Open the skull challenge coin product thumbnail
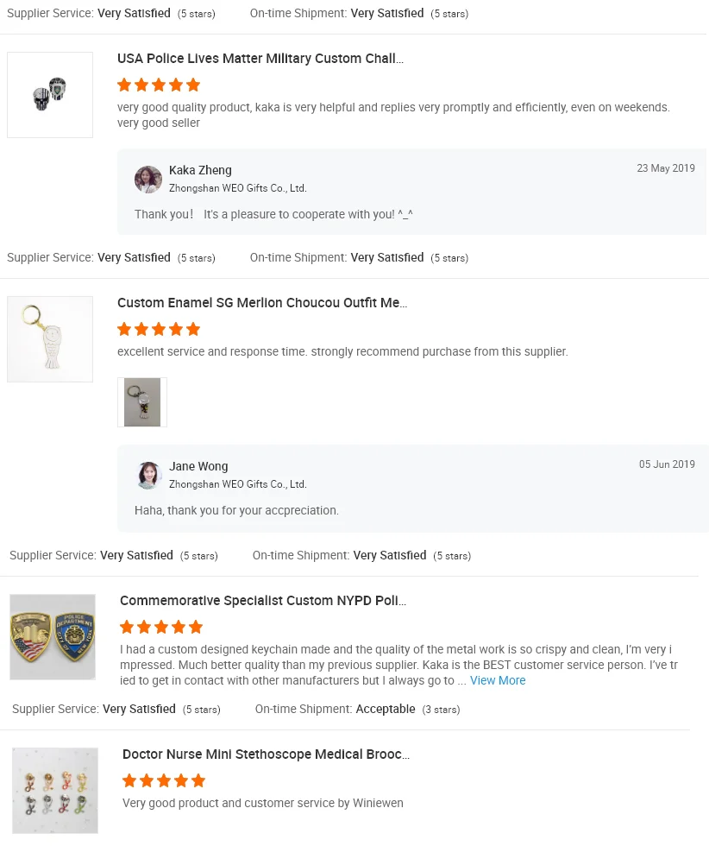This screenshot has height=846, width=709. click(x=50, y=95)
